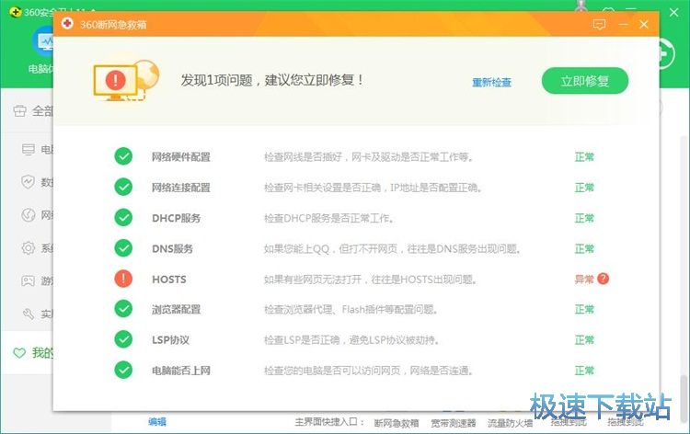Select the HOSTS item label
The height and width of the screenshot is (434, 690).
pyautogui.click(x=169, y=280)
